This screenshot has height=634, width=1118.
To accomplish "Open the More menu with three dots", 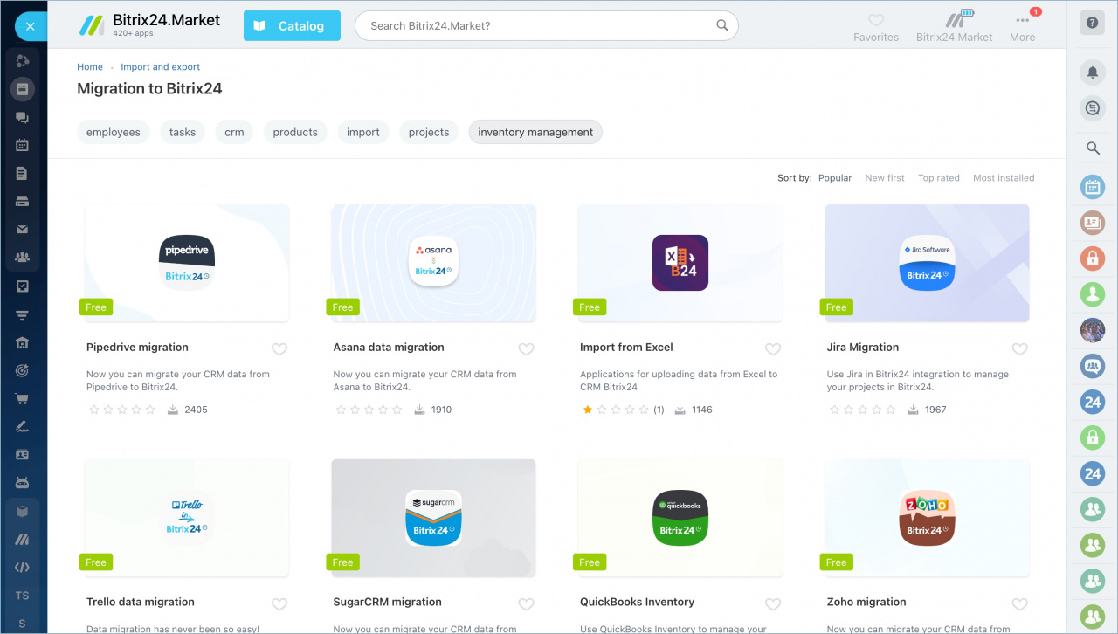I will (1022, 27).
